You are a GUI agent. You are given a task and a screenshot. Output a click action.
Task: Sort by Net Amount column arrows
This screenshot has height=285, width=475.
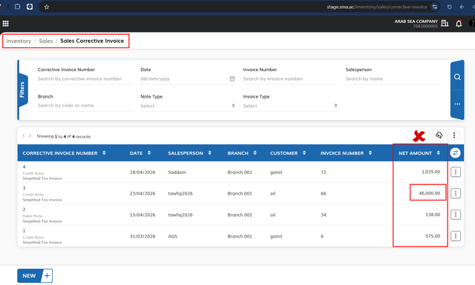(439, 153)
